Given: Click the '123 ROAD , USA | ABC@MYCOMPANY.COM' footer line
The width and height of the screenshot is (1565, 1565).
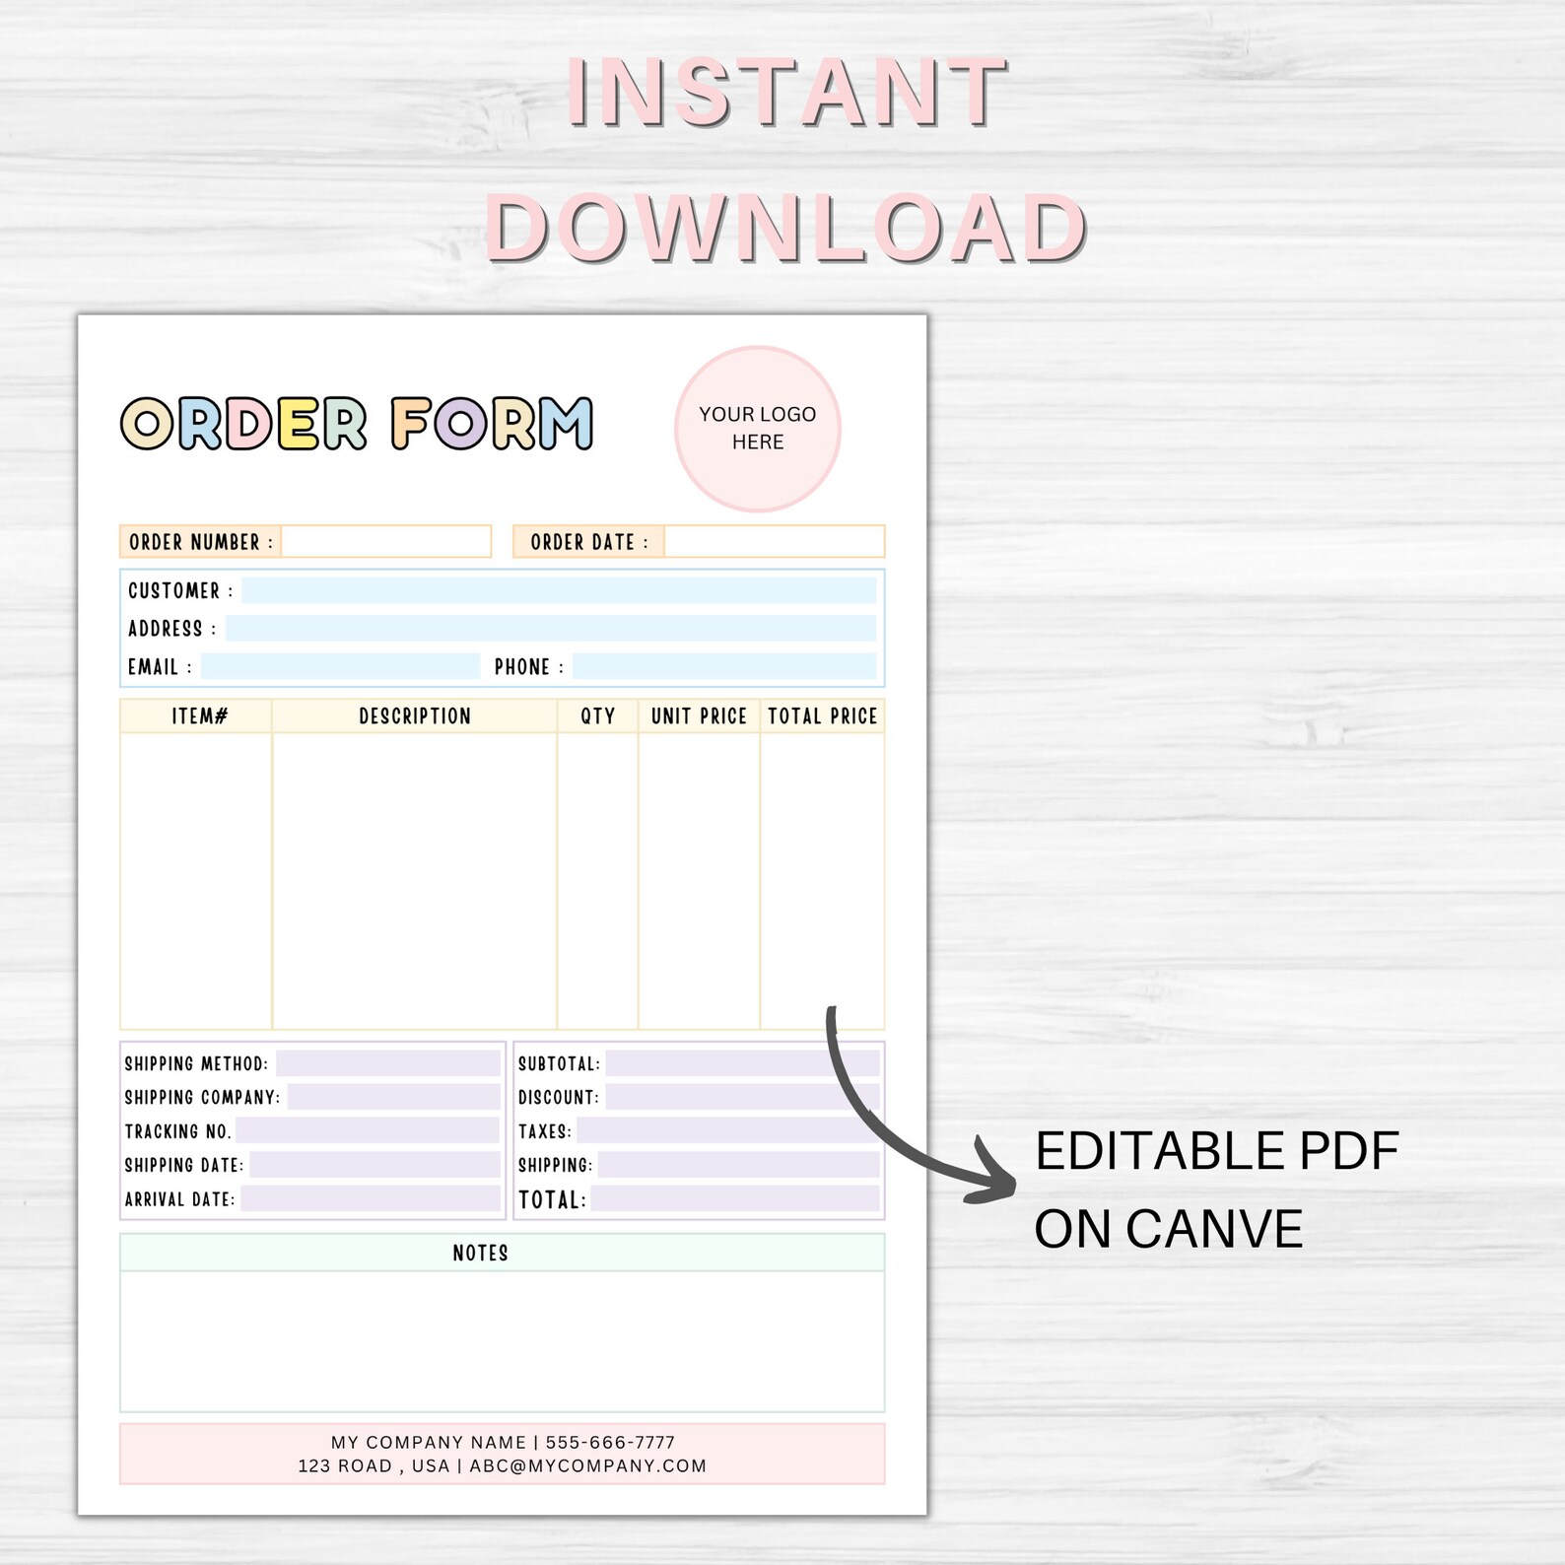Looking at the screenshot, I should click(x=503, y=1465).
